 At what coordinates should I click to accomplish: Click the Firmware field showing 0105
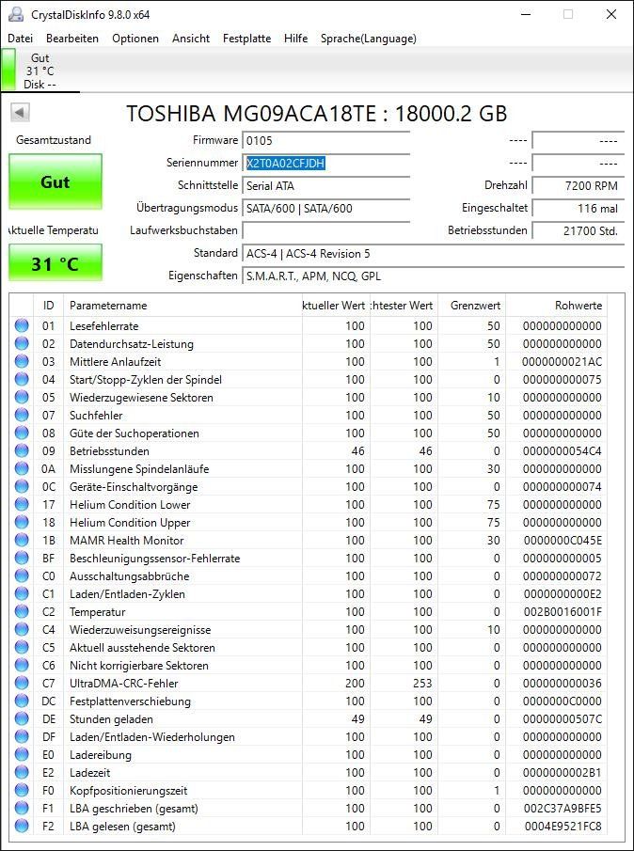pyautogui.click(x=325, y=140)
